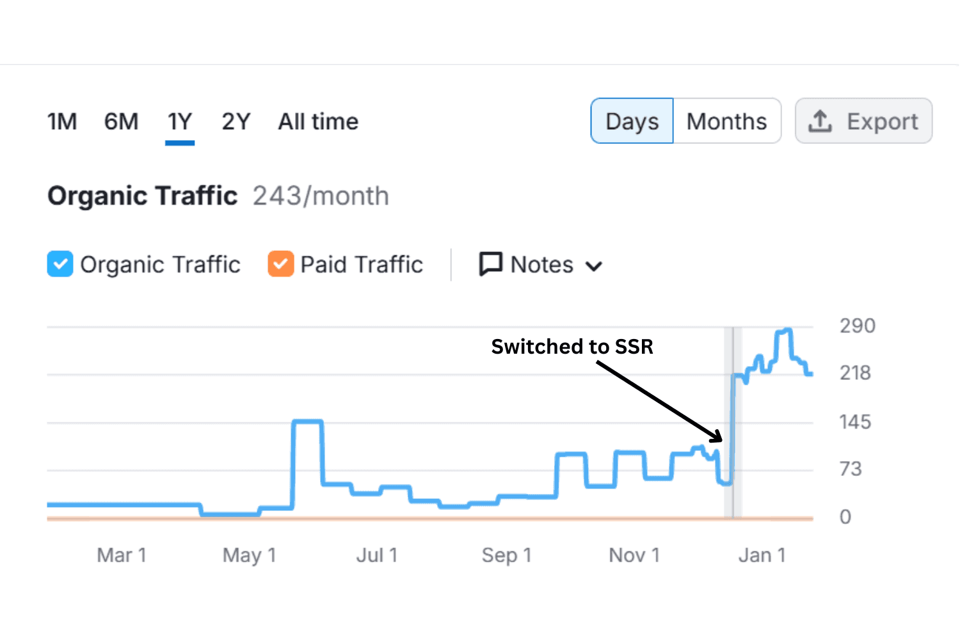The image size is (960, 639).
Task: Click the Organic Traffic legend label
Action: point(160,264)
